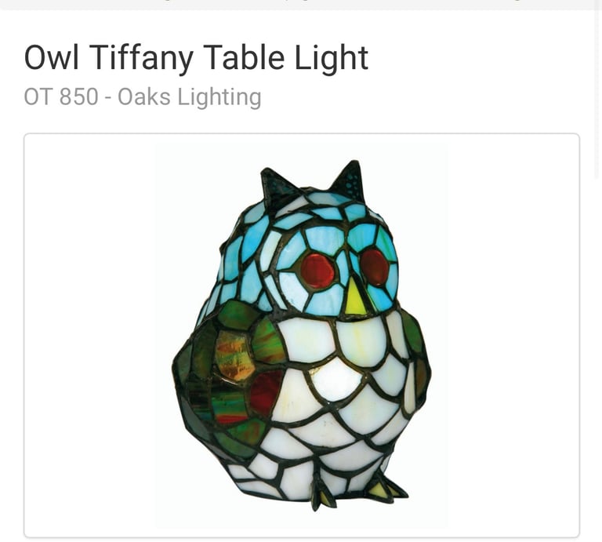
Task: Click the owl's left pointed ear
Action: pos(277,186)
